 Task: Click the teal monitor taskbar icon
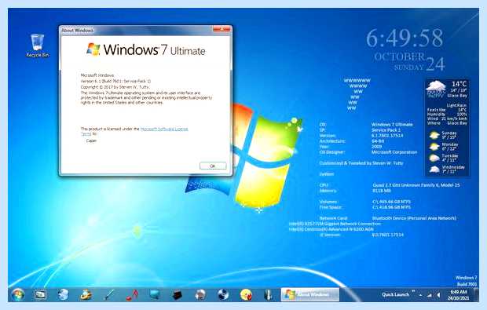tap(155, 294)
